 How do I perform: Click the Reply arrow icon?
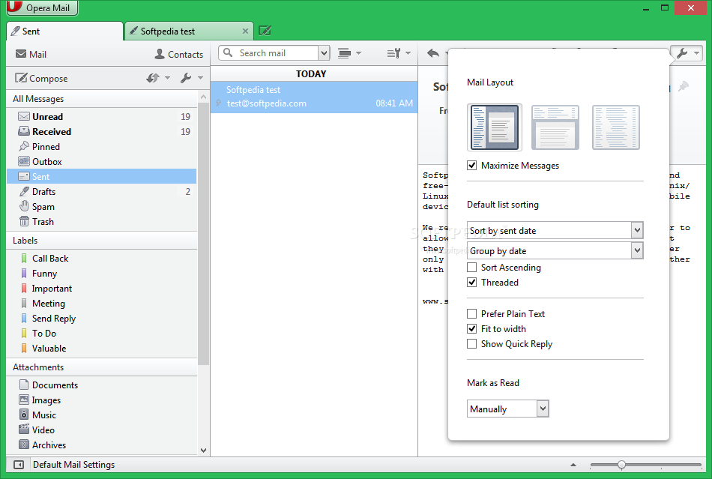click(x=433, y=53)
